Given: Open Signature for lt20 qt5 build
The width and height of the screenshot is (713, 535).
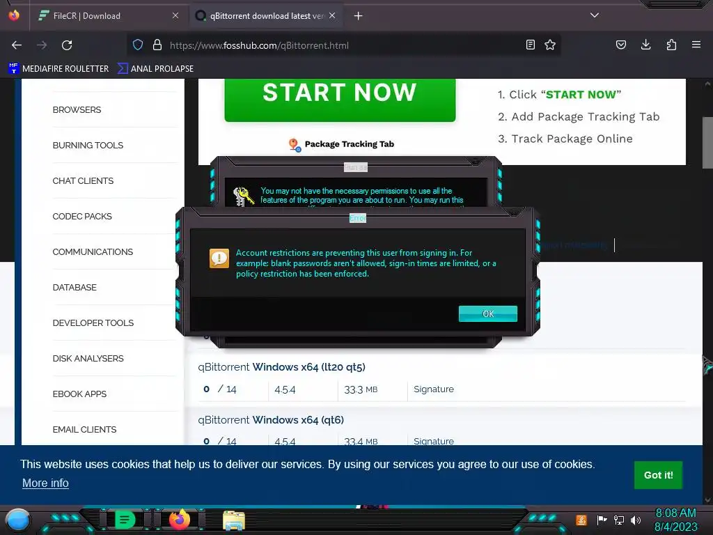Looking at the screenshot, I should tap(433, 389).
